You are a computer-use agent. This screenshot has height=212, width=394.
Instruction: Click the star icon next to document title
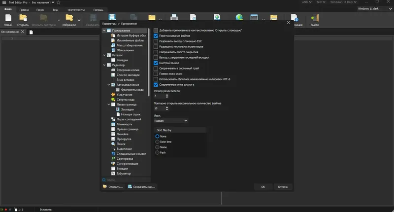[59, 2]
